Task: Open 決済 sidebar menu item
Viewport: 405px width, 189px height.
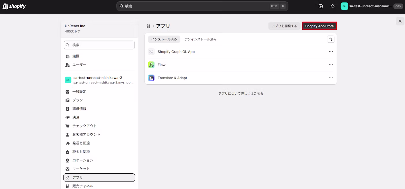Action: point(99,117)
